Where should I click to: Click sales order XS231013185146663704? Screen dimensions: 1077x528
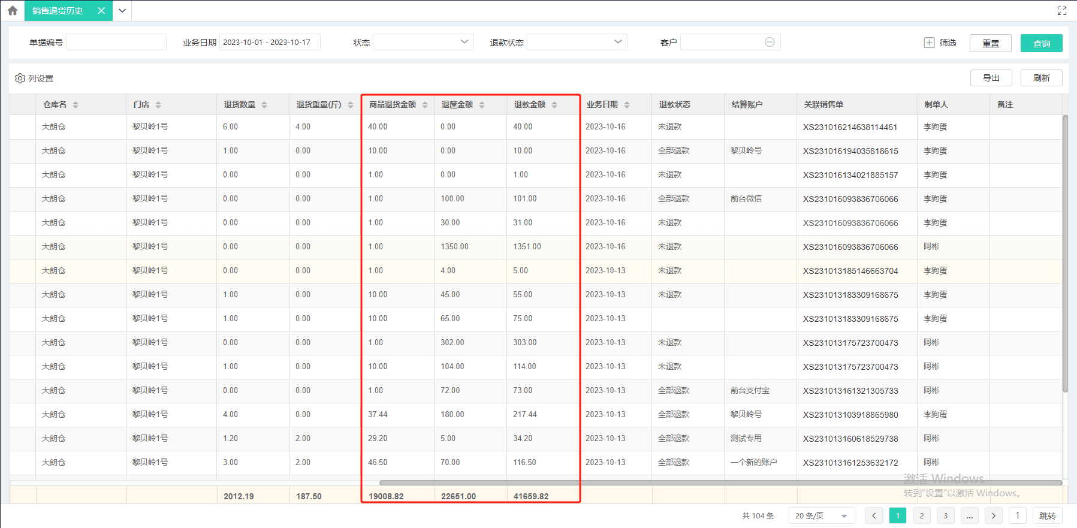tap(850, 271)
